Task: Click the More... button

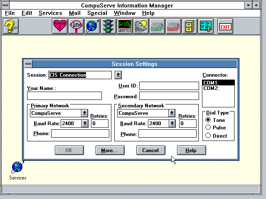Action: (110, 150)
